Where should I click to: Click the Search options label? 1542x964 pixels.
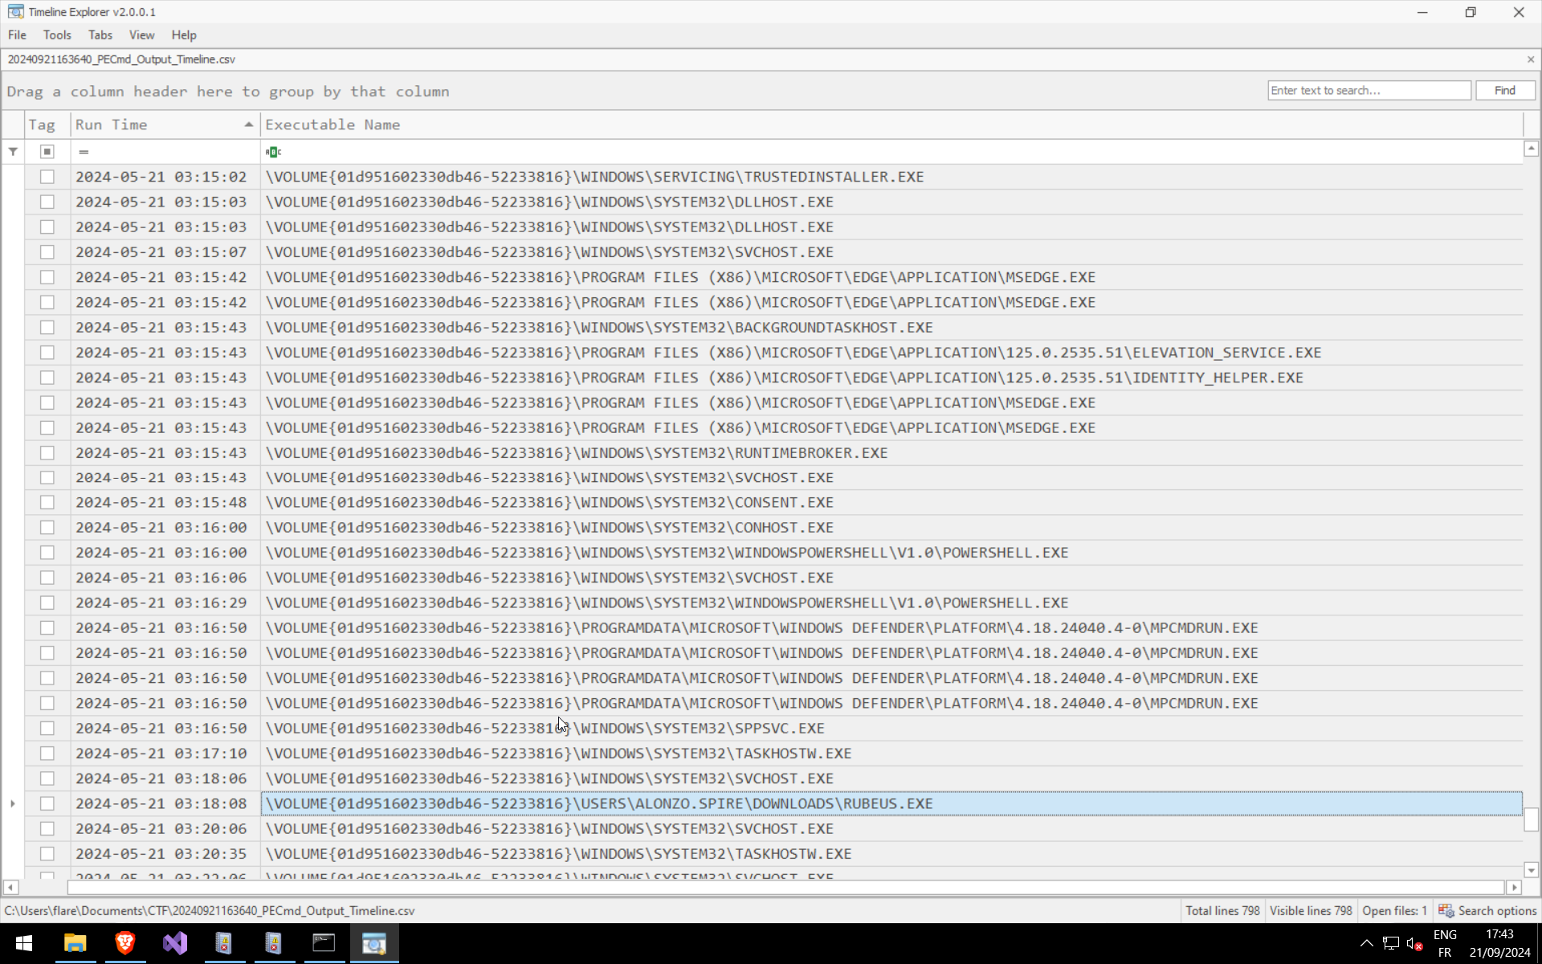[x=1497, y=910]
